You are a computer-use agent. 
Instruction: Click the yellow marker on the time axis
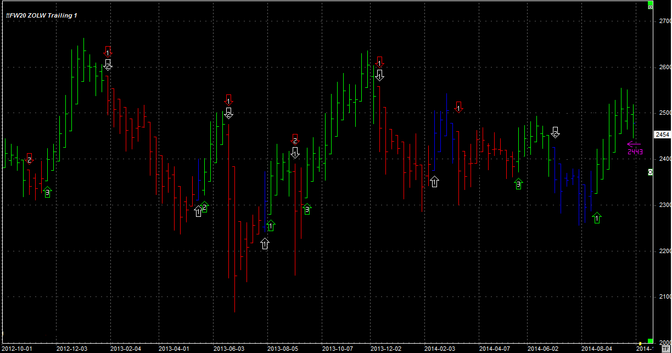point(640,344)
